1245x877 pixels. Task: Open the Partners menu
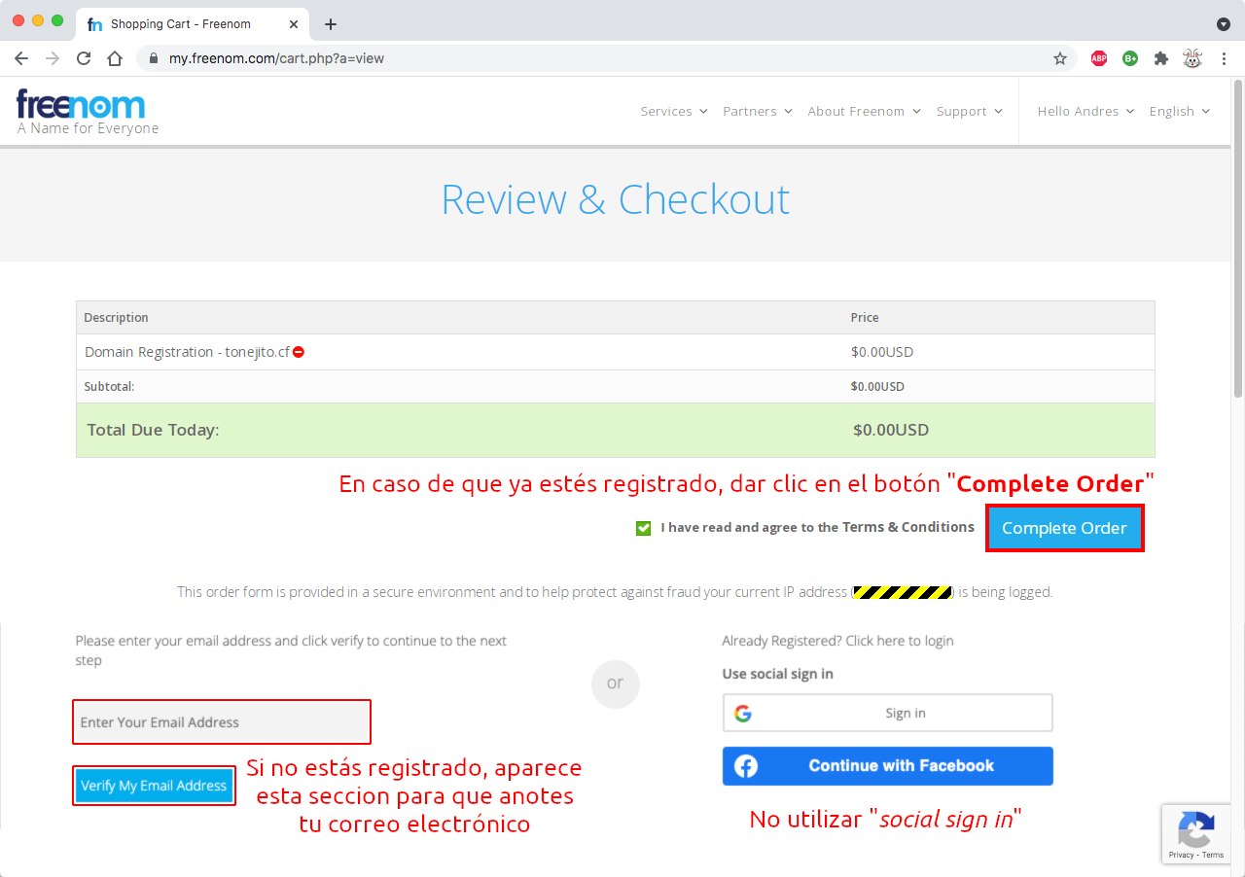pos(757,112)
